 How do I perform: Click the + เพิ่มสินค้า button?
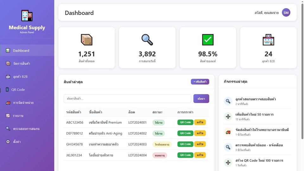coord(200,82)
